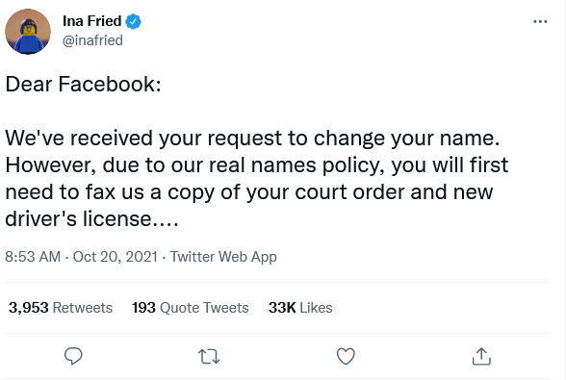Open the LEGO figure profile picture
Viewport: 566px width, 380px height.
[x=28, y=32]
